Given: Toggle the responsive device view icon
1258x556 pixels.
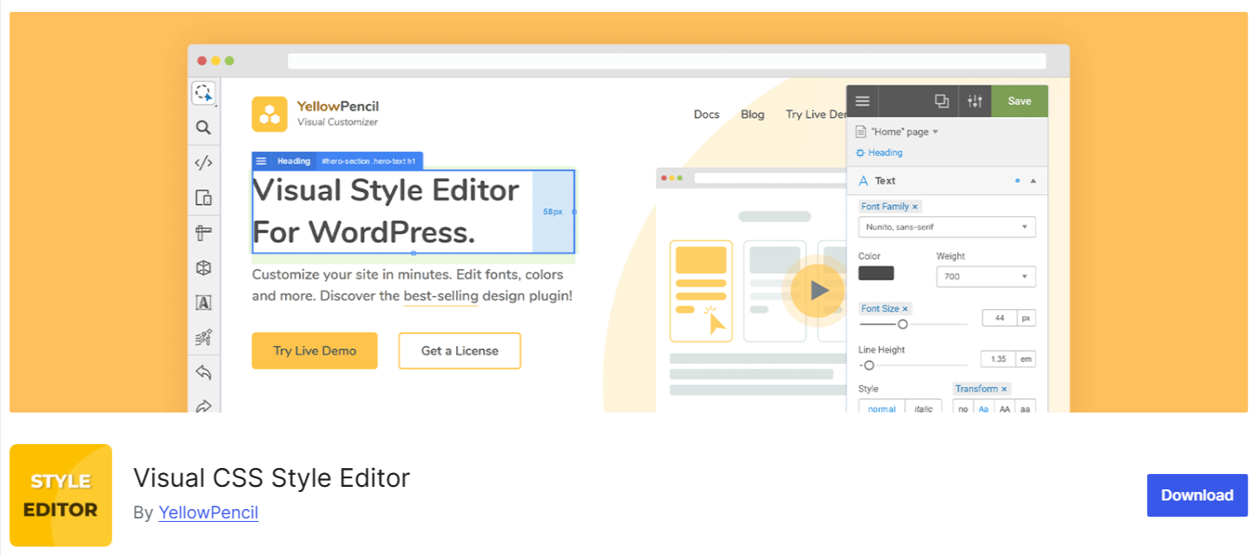Looking at the screenshot, I should (x=203, y=198).
